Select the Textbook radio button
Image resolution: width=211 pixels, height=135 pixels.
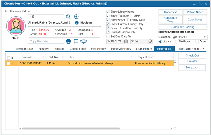pyautogui.click(x=177, y=42)
